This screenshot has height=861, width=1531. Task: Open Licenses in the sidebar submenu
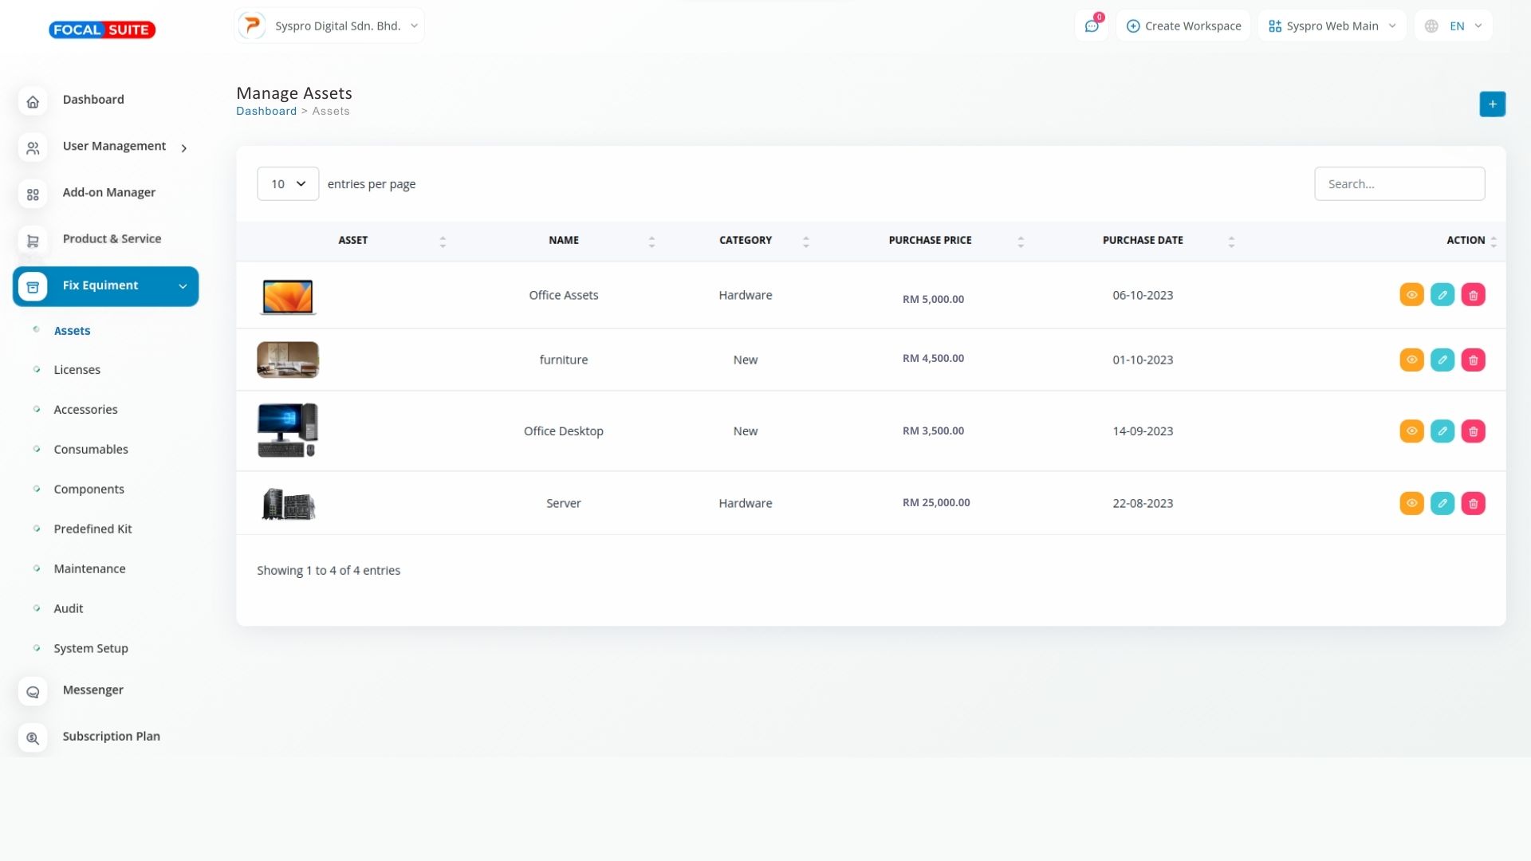click(77, 370)
